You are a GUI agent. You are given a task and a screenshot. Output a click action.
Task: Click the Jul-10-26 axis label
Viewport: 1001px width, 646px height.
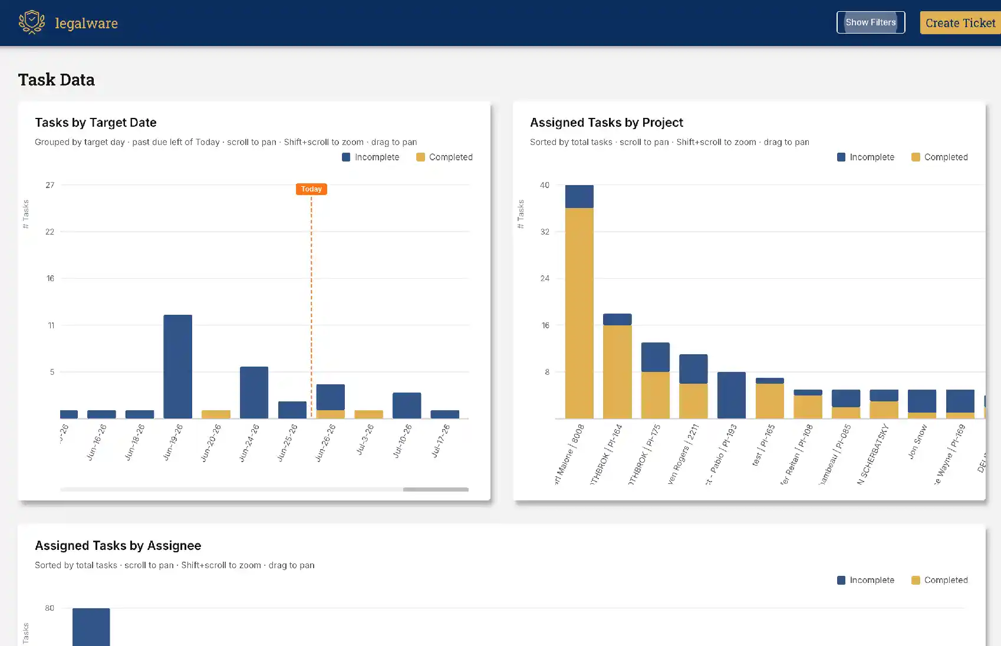(403, 441)
